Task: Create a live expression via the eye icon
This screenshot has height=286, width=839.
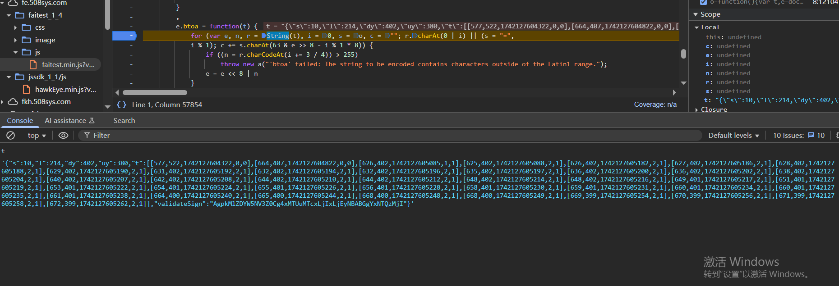Action: tap(64, 136)
